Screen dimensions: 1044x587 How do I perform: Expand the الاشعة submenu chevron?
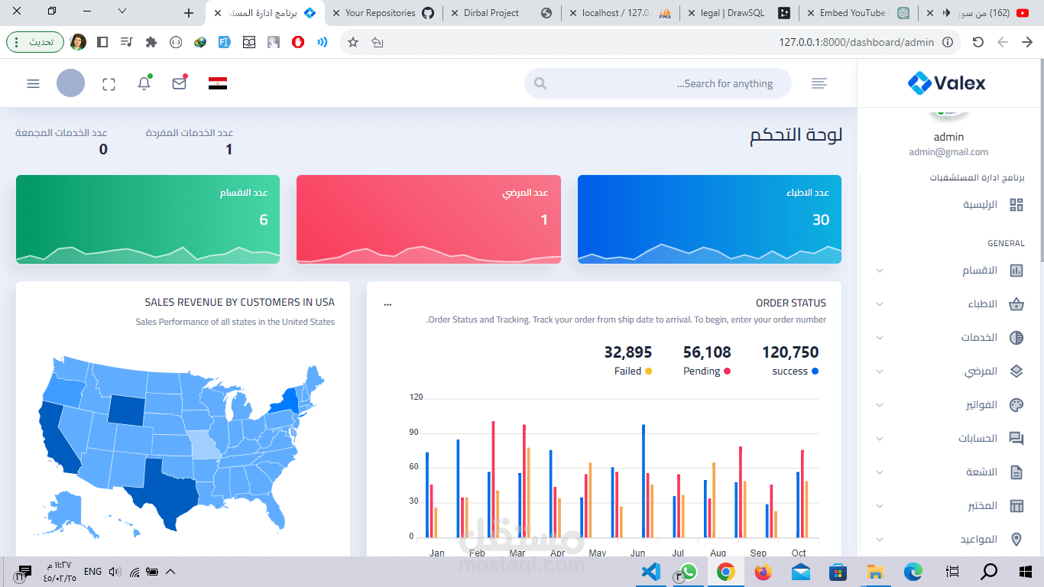point(880,472)
